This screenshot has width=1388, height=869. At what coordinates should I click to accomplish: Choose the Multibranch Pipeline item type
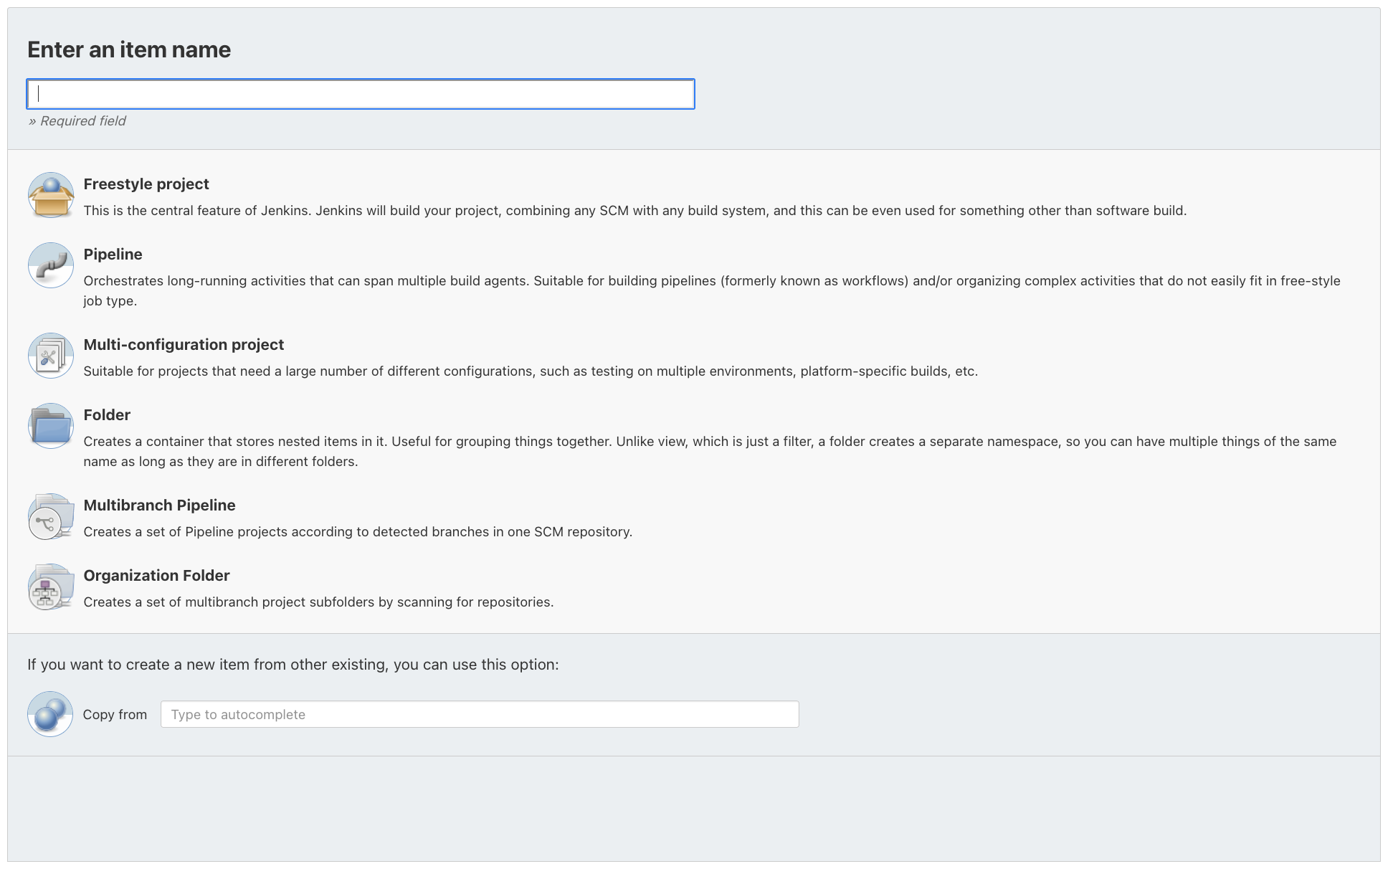coord(159,505)
